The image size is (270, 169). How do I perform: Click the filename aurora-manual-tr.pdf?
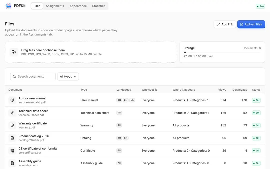tap(32, 102)
